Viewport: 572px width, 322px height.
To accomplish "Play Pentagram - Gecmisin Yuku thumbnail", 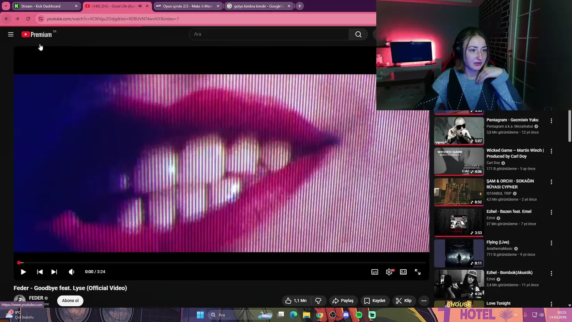I will point(459,131).
